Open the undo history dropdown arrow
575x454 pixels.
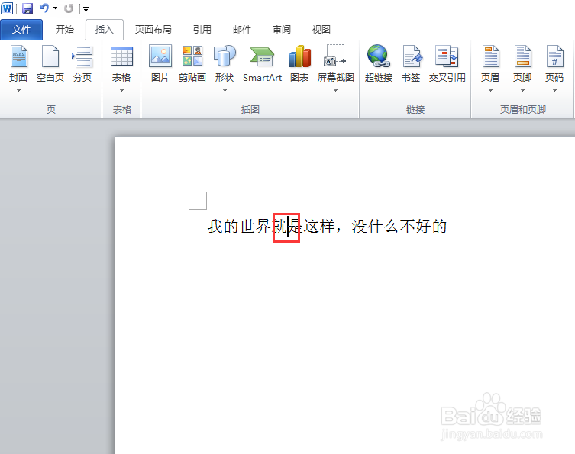click(56, 8)
